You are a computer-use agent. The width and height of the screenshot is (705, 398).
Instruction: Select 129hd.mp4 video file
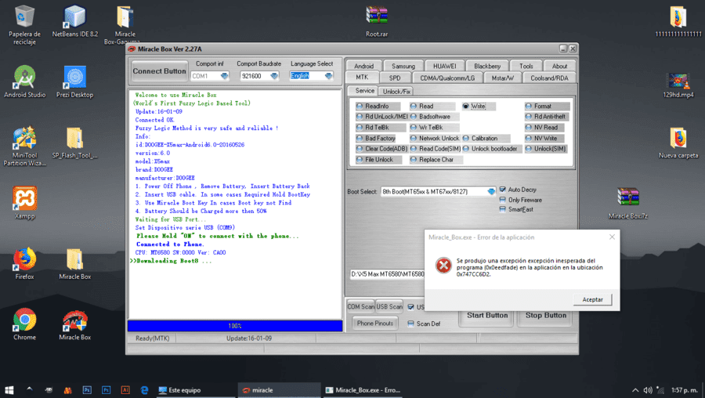678,85
